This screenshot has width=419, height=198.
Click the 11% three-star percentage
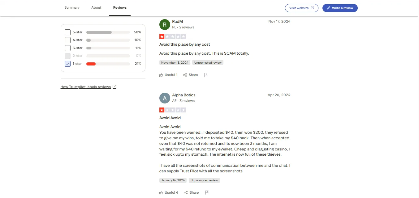138,48
